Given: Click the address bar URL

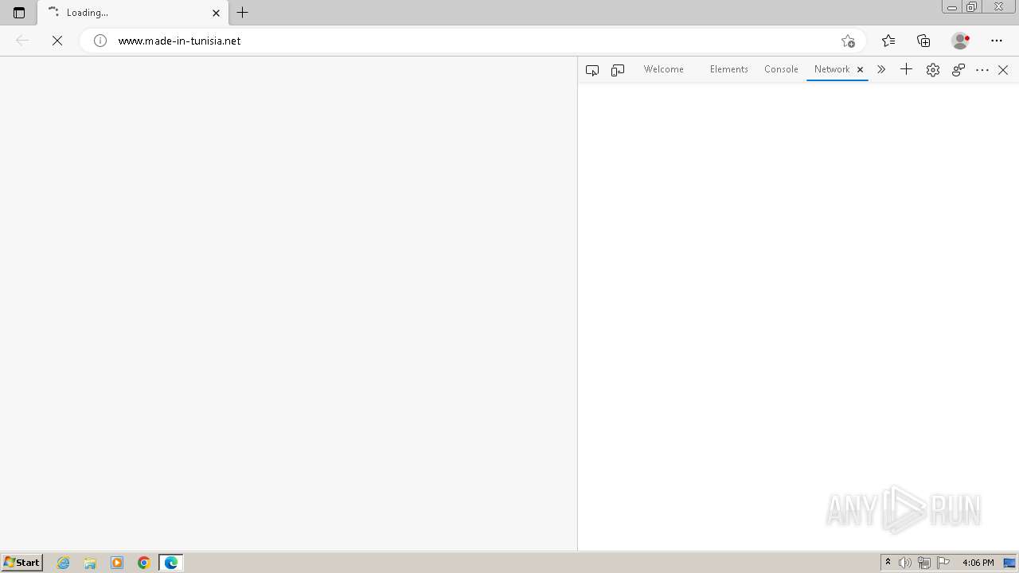Looking at the screenshot, I should point(179,41).
